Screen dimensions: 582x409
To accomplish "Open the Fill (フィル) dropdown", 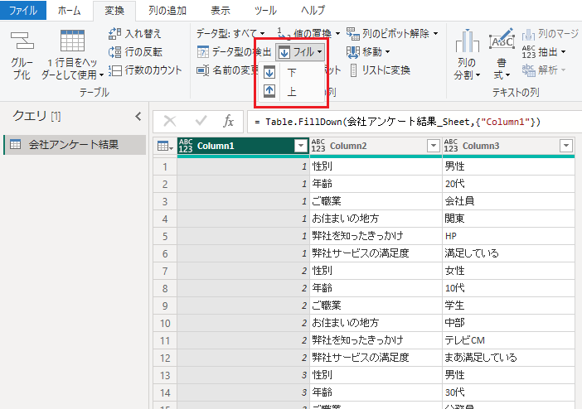I will click(302, 52).
